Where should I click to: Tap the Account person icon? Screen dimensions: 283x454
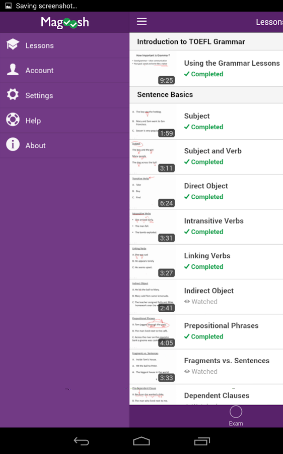(13, 70)
